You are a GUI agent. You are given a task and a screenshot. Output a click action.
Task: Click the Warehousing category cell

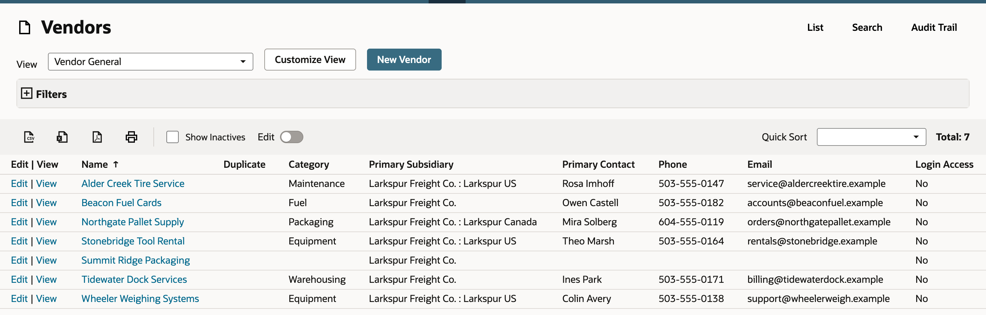(317, 279)
